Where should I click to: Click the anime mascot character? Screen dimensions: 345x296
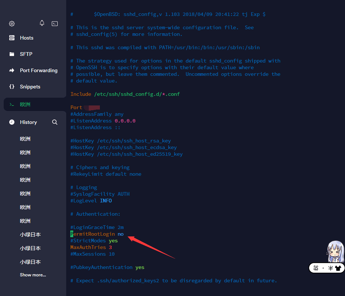tap(335, 252)
